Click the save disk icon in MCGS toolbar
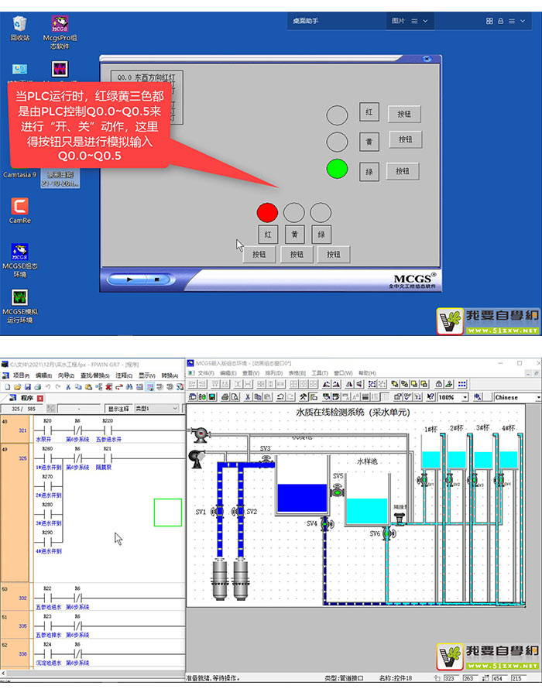The image size is (542, 689). [212, 397]
